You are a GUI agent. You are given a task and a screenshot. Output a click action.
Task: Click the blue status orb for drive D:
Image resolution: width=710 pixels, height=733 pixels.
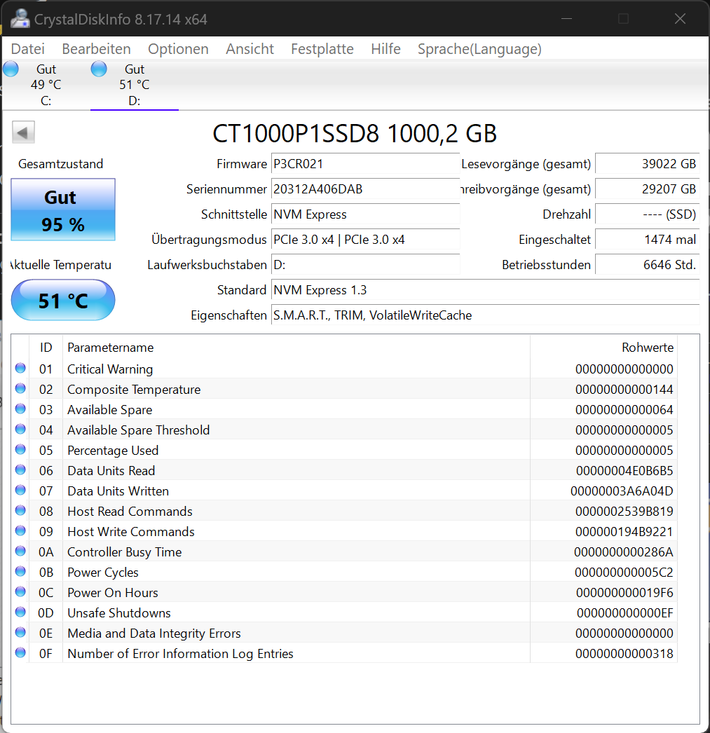pos(99,69)
